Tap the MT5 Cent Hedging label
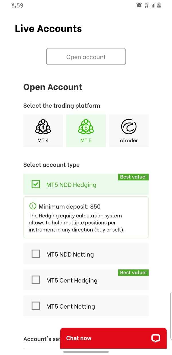The width and height of the screenshot is (172, 355). pyautogui.click(x=72, y=281)
